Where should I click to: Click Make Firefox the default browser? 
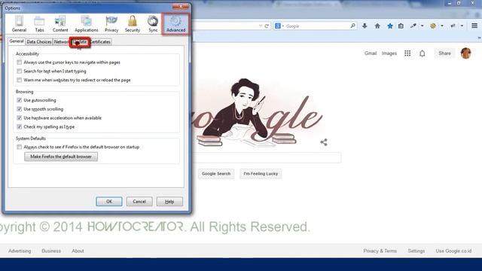61,157
